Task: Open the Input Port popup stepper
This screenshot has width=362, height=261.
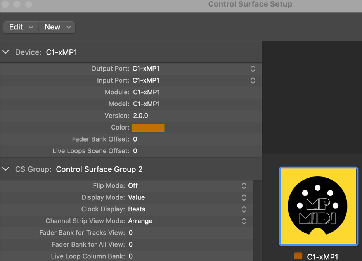Action: pos(253,81)
